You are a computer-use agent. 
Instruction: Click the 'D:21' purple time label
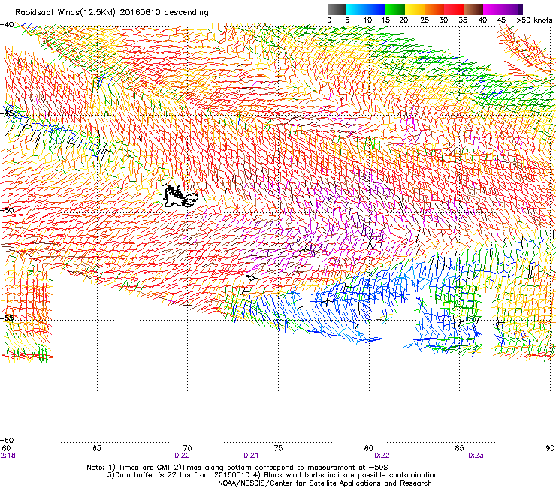[251, 456]
